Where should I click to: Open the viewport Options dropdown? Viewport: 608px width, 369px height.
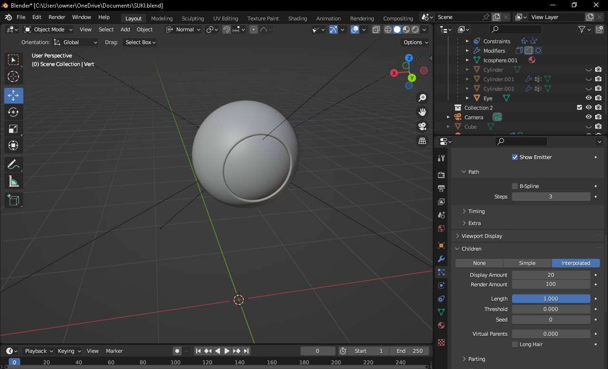click(x=416, y=42)
